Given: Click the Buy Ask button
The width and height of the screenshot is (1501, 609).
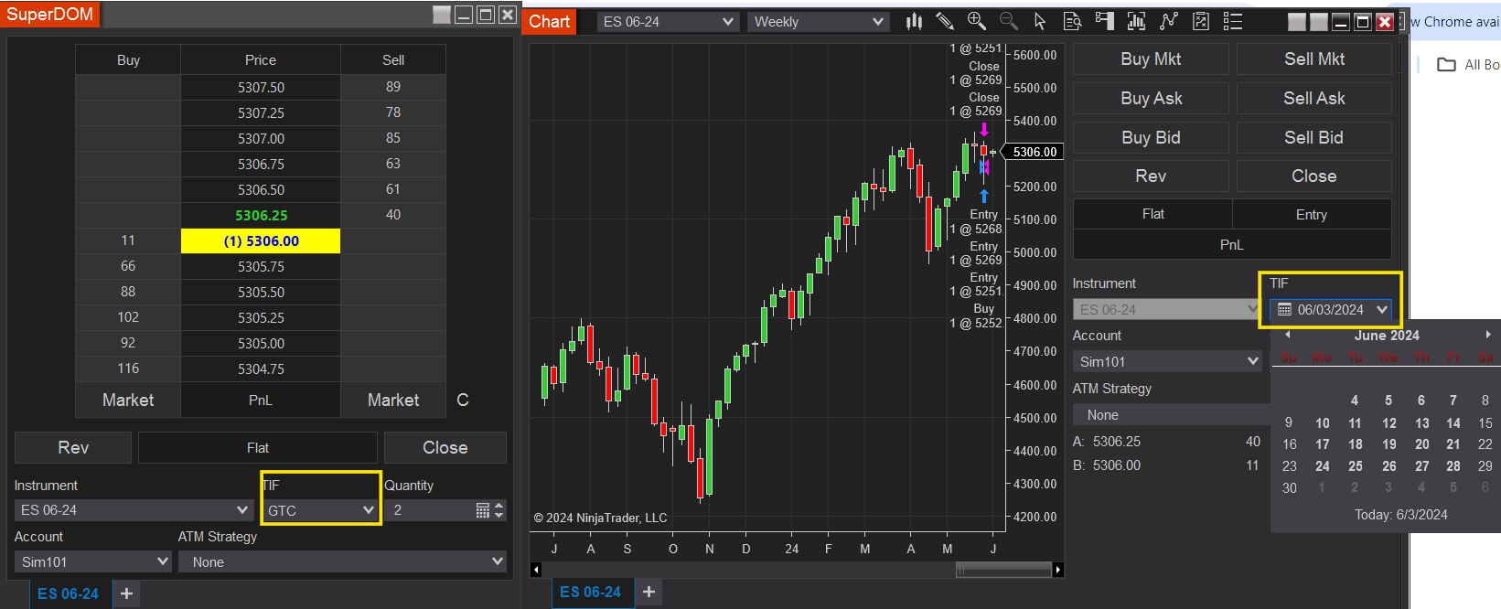Looking at the screenshot, I should coord(1151,98).
